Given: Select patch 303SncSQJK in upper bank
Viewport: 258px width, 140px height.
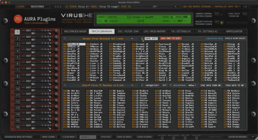Looking at the screenshot, I should [x=74, y=44].
